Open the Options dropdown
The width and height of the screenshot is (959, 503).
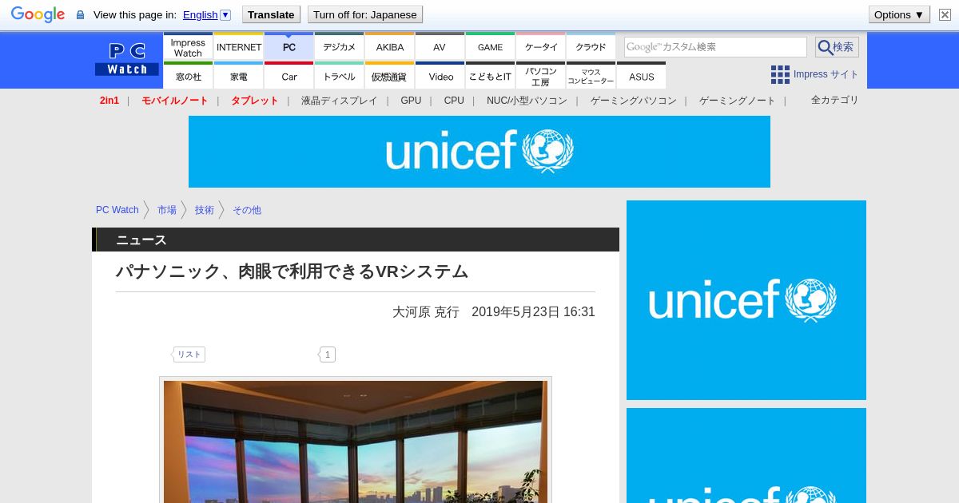pos(899,14)
